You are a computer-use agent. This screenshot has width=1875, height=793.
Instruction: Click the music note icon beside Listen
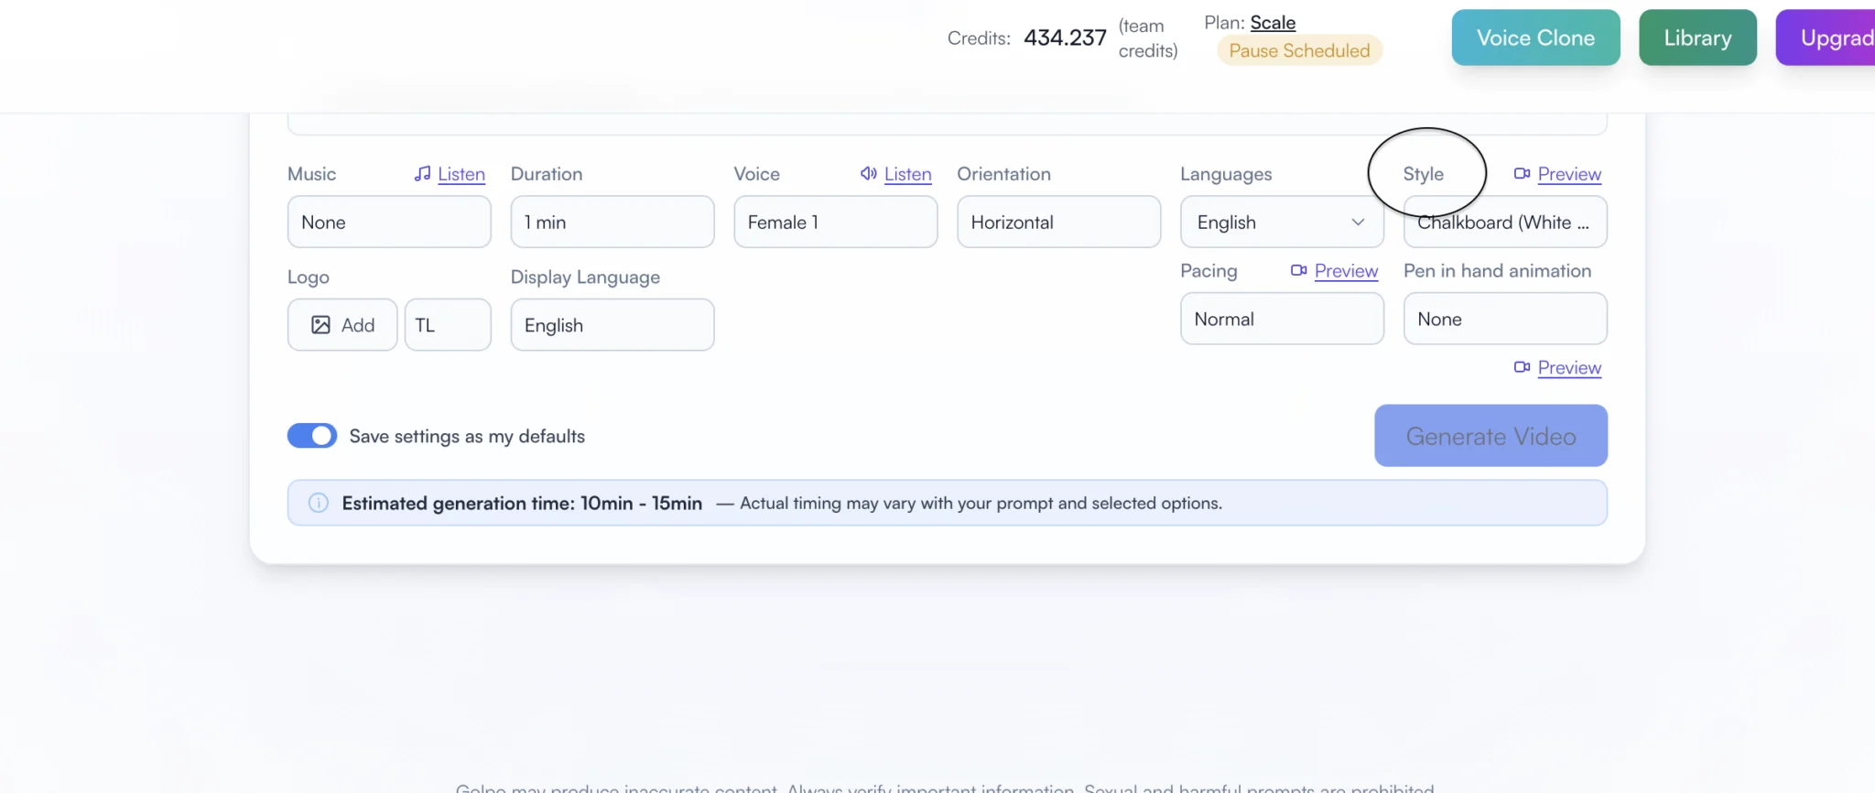422,173
